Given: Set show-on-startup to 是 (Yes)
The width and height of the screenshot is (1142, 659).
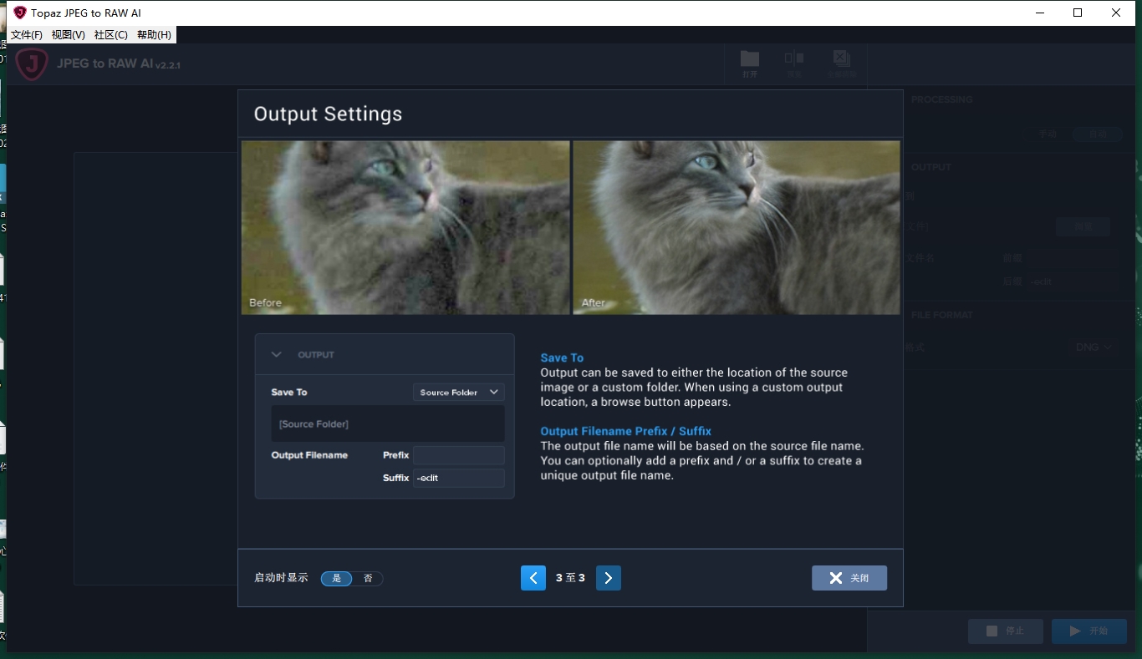Looking at the screenshot, I should (337, 578).
